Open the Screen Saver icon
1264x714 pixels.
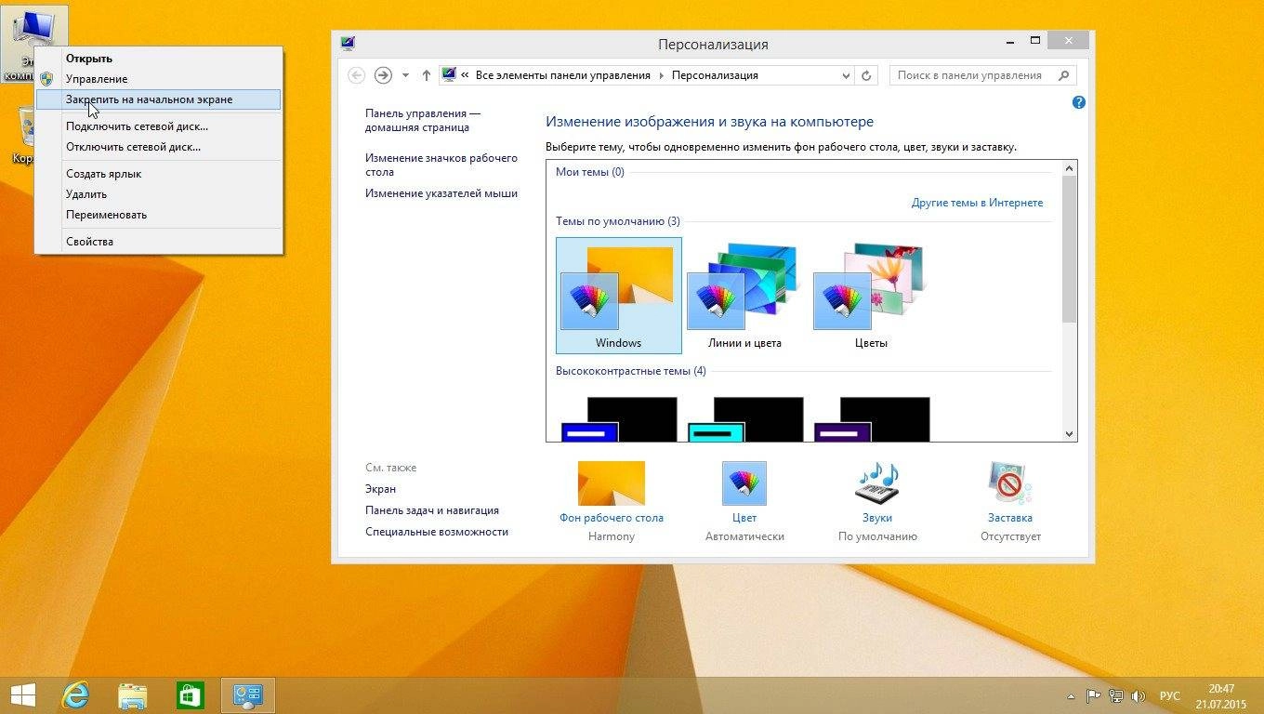coord(1010,483)
